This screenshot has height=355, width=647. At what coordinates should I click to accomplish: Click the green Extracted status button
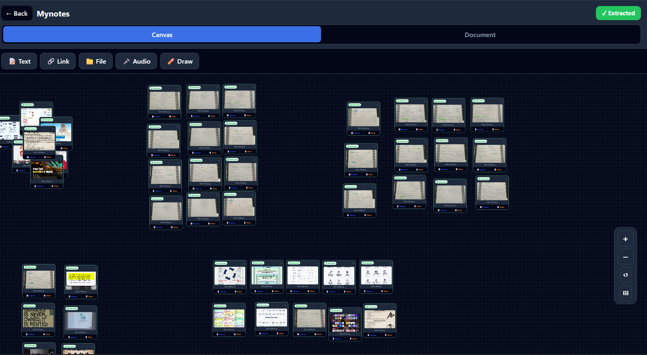(618, 13)
